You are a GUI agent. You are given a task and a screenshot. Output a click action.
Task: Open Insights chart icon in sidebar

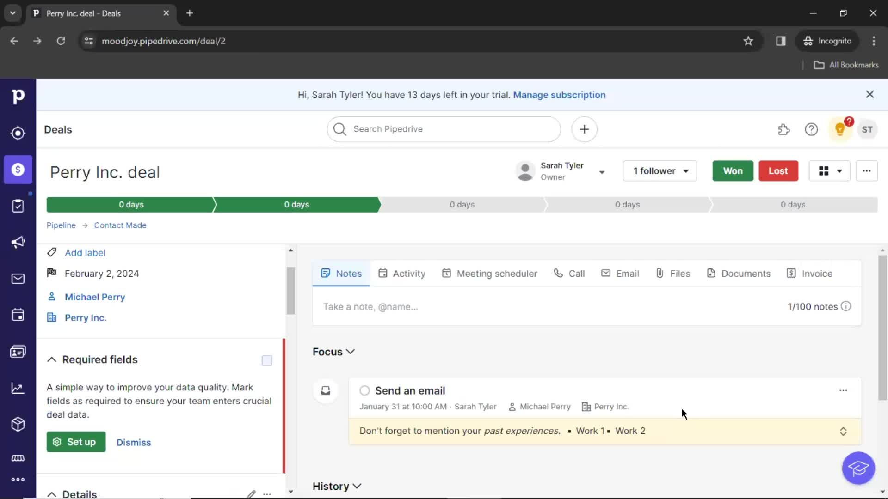point(18,388)
